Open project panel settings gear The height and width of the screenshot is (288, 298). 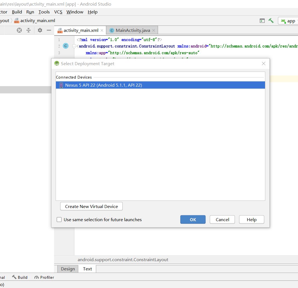pos(40,30)
